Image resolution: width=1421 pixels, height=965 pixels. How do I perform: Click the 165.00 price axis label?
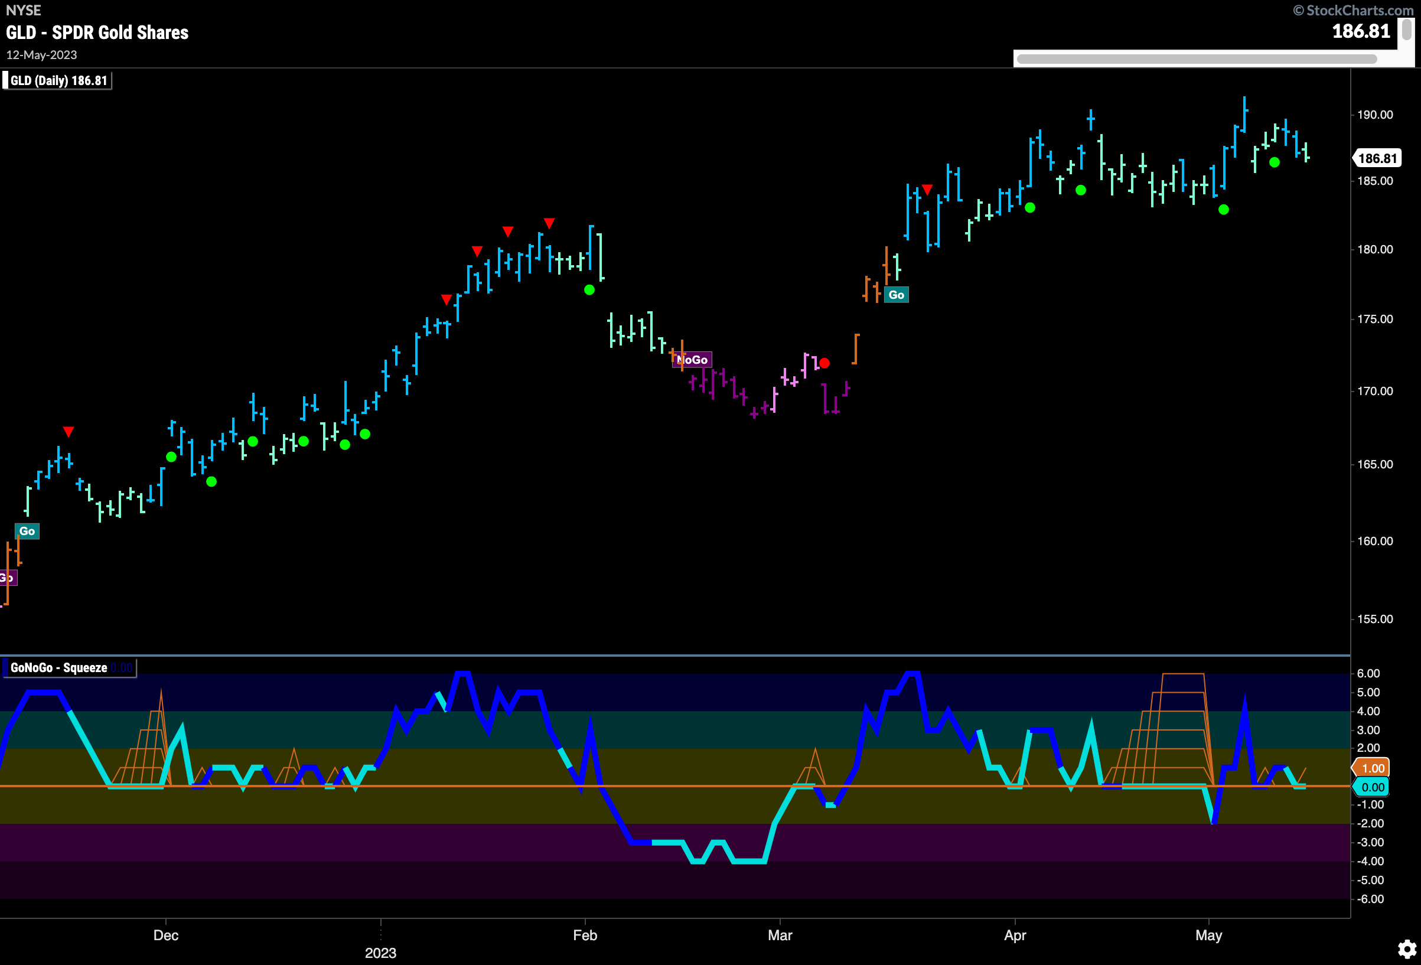click(1375, 465)
